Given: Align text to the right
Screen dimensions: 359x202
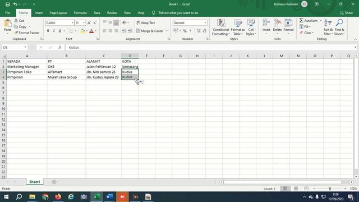Looking at the screenshot, I should click(x=116, y=31).
